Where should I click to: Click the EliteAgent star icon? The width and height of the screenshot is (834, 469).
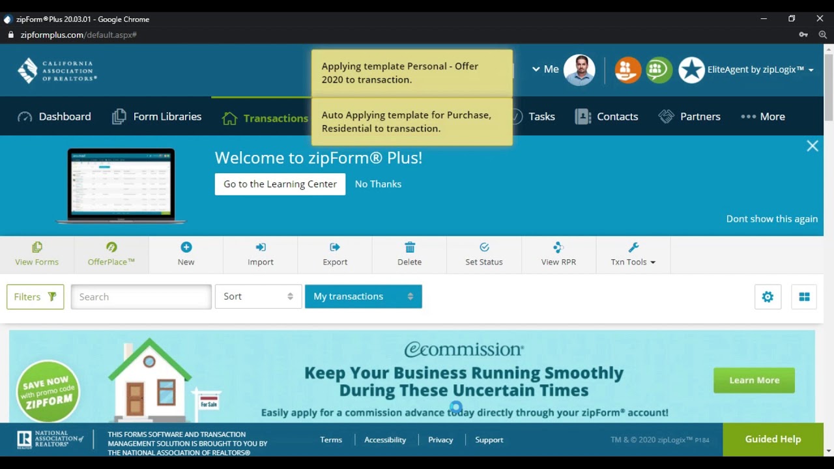[691, 70]
